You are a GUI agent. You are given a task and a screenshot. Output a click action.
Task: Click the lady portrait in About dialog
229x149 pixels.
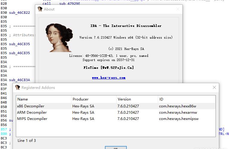pyautogui.click(x=59, y=38)
